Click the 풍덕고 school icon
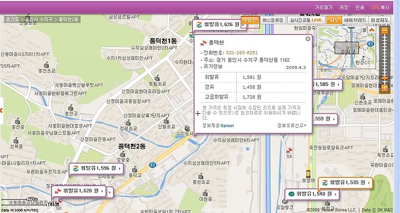This screenshot has height=213, width=400. click(x=134, y=169)
